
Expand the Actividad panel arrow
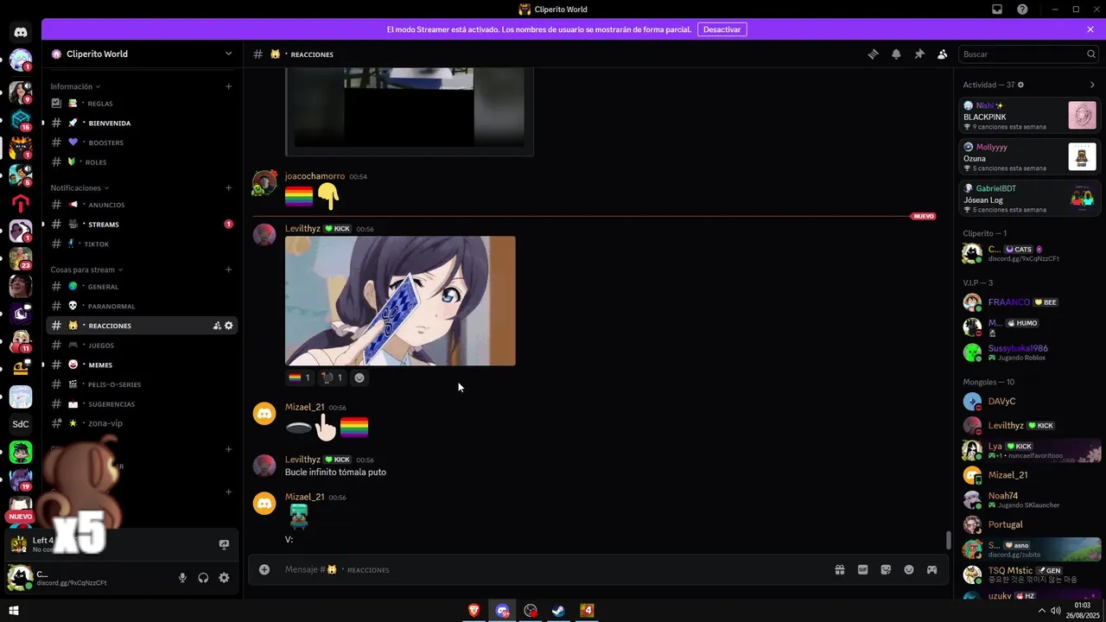point(1092,85)
